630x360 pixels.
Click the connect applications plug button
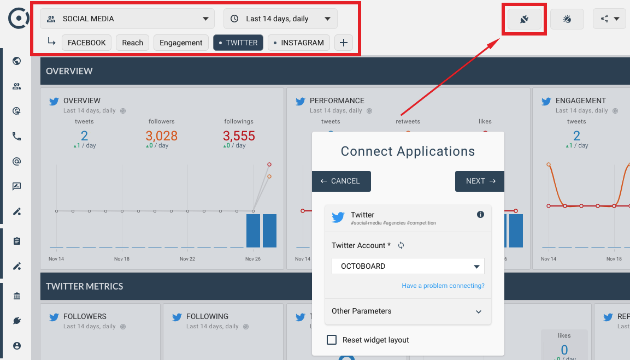point(525,19)
